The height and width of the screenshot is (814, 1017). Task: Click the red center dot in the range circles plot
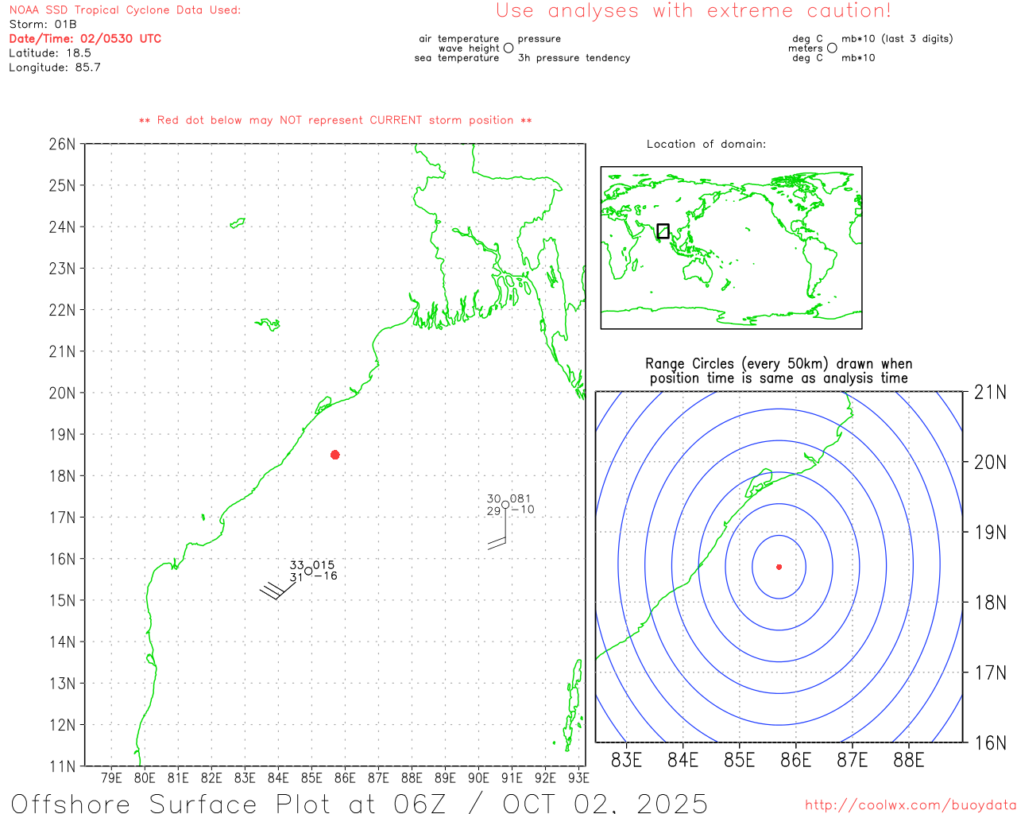pos(779,567)
